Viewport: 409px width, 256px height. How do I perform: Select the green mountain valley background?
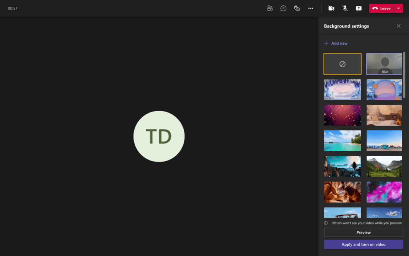click(x=384, y=166)
